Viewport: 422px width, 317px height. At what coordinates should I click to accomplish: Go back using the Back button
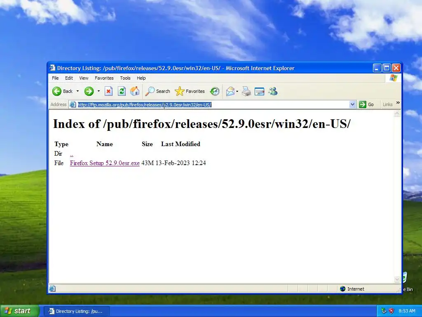coord(63,91)
